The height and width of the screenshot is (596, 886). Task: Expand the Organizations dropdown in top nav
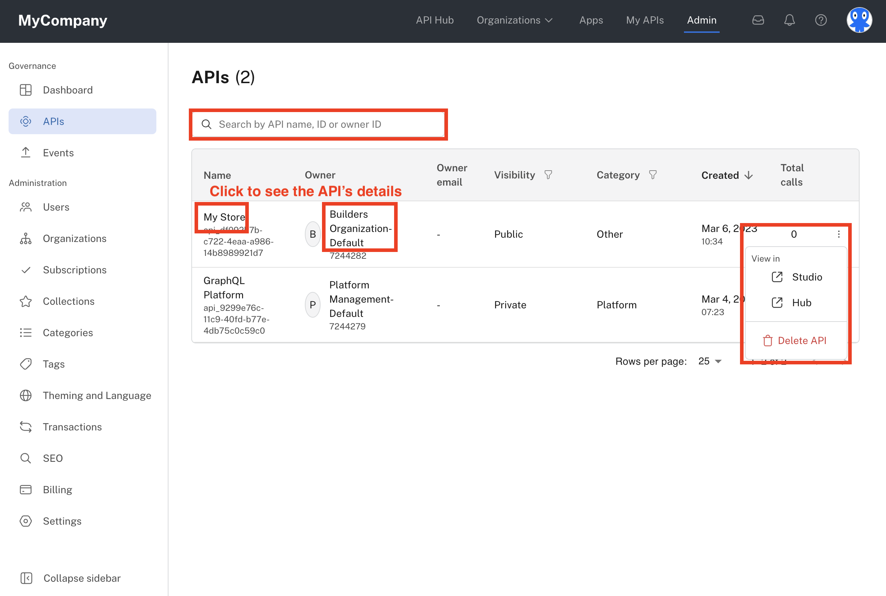(514, 20)
